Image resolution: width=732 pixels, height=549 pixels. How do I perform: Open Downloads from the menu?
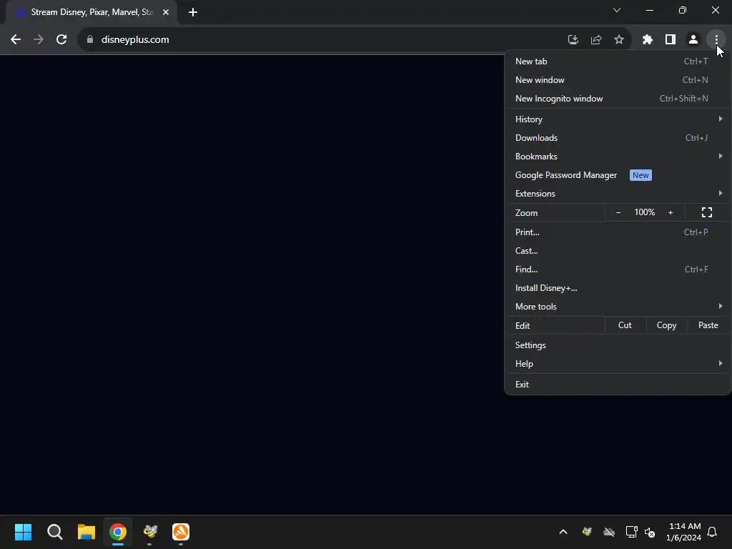pos(618,138)
